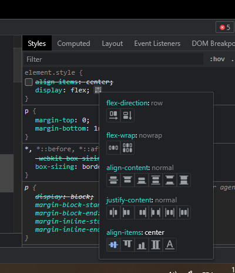235x273 pixels.
Task: Click the element.style selector text
Action: (50, 72)
